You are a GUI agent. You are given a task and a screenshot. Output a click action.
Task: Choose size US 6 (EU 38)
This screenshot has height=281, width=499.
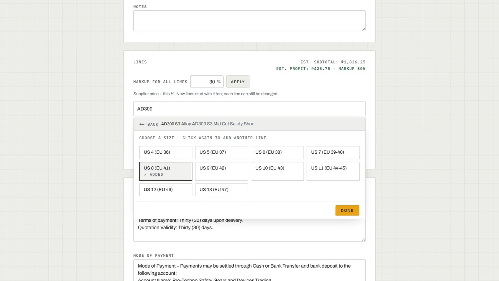pyautogui.click(x=277, y=152)
